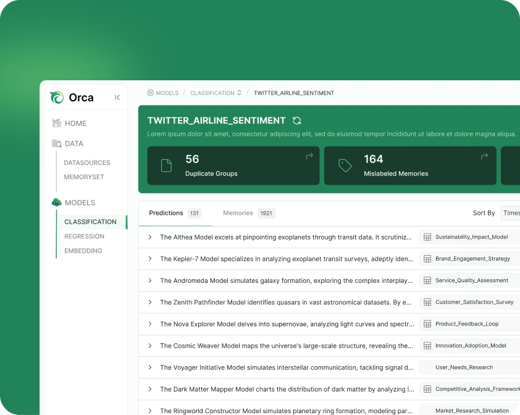Open the Sort By dropdown
This screenshot has height=415, width=520.
(x=510, y=213)
